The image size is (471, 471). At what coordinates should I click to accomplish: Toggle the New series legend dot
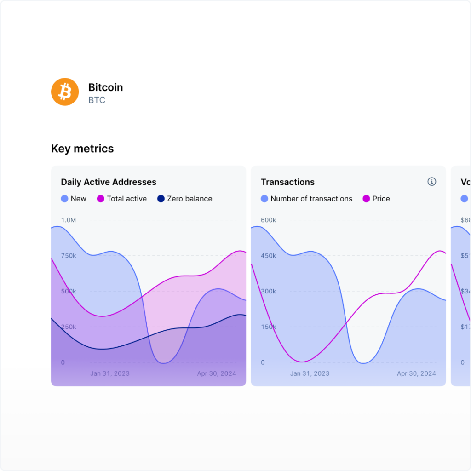coord(65,199)
